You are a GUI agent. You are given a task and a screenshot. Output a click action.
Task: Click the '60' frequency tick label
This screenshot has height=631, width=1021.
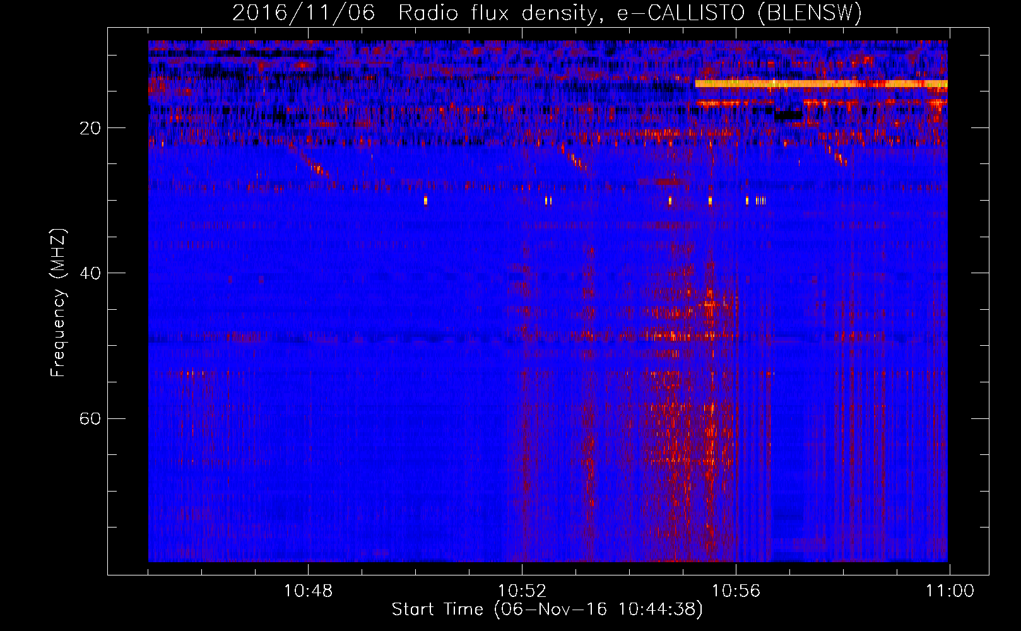pyautogui.click(x=91, y=418)
